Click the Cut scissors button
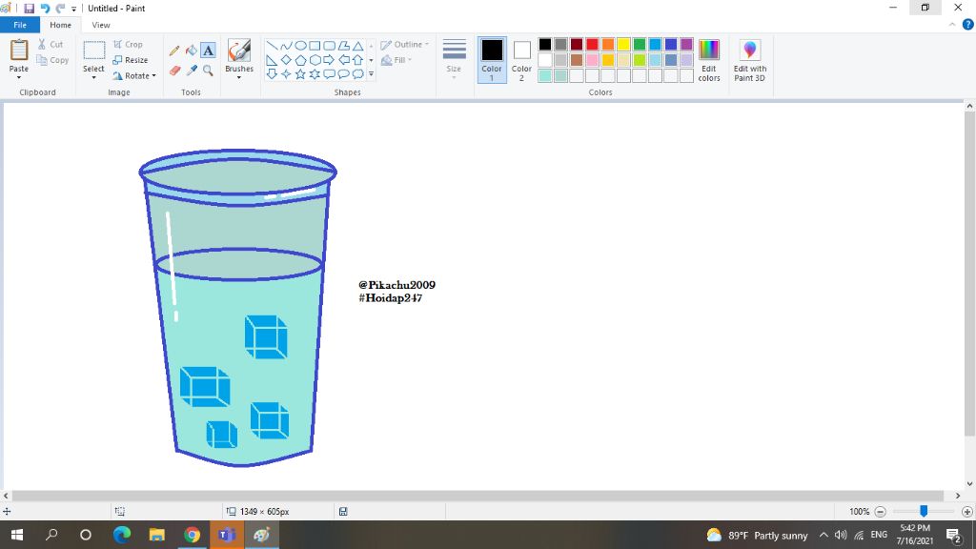 coord(50,44)
